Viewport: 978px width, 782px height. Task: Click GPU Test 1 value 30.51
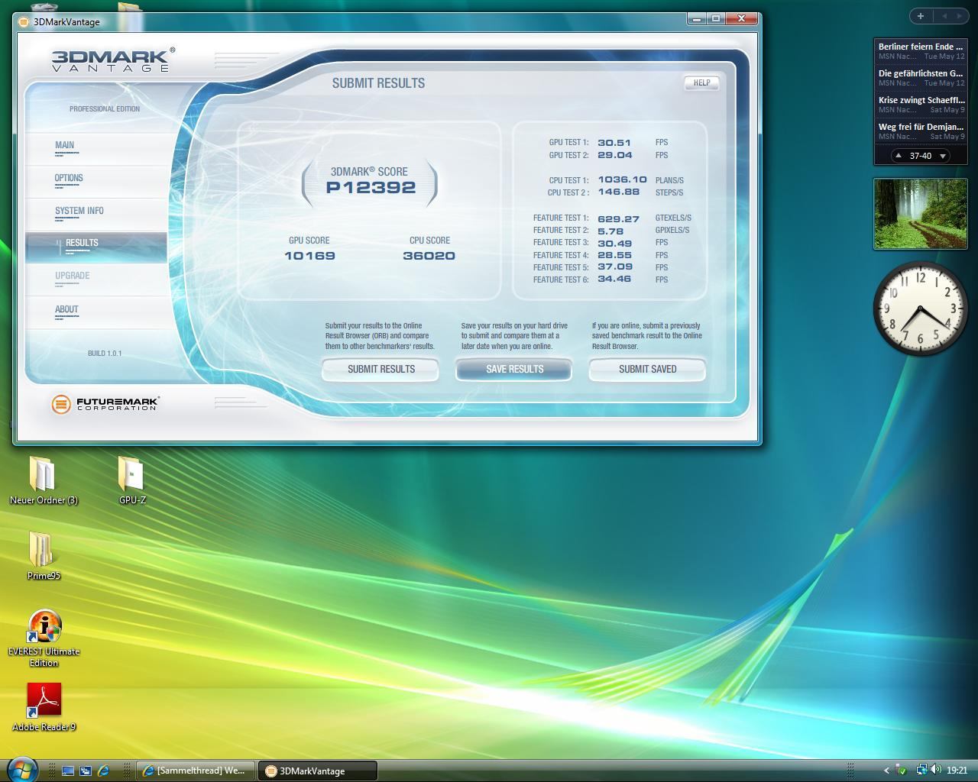click(x=614, y=143)
